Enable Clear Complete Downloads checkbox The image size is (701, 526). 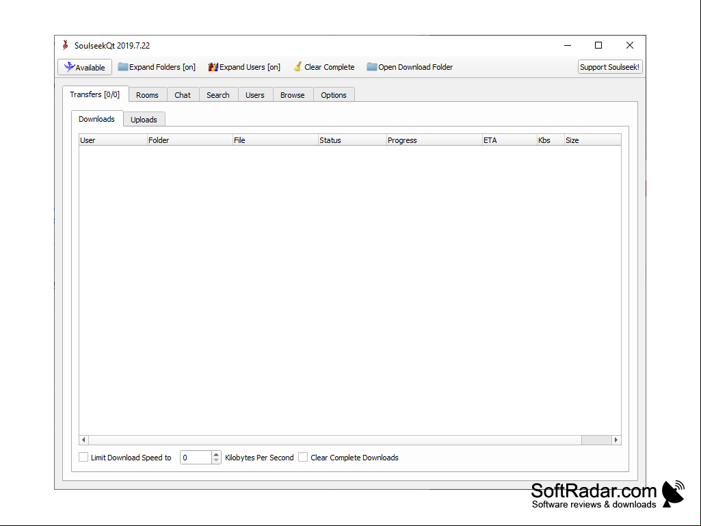[x=303, y=457]
